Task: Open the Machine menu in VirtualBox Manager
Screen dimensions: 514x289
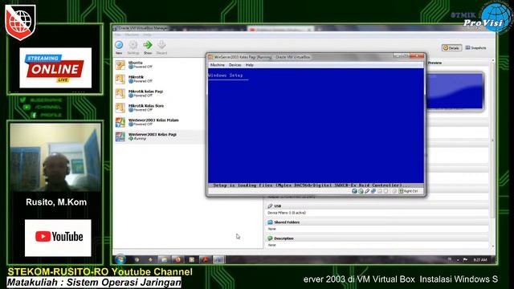Action: pos(132,35)
